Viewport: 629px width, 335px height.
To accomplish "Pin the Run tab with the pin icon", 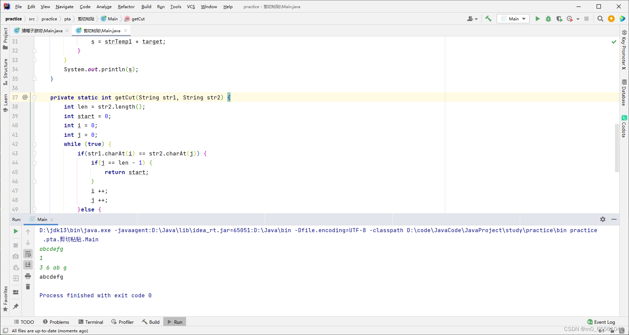I will pyautogui.click(x=15, y=306).
